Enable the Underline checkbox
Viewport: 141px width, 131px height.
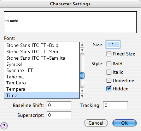pos(108,81)
